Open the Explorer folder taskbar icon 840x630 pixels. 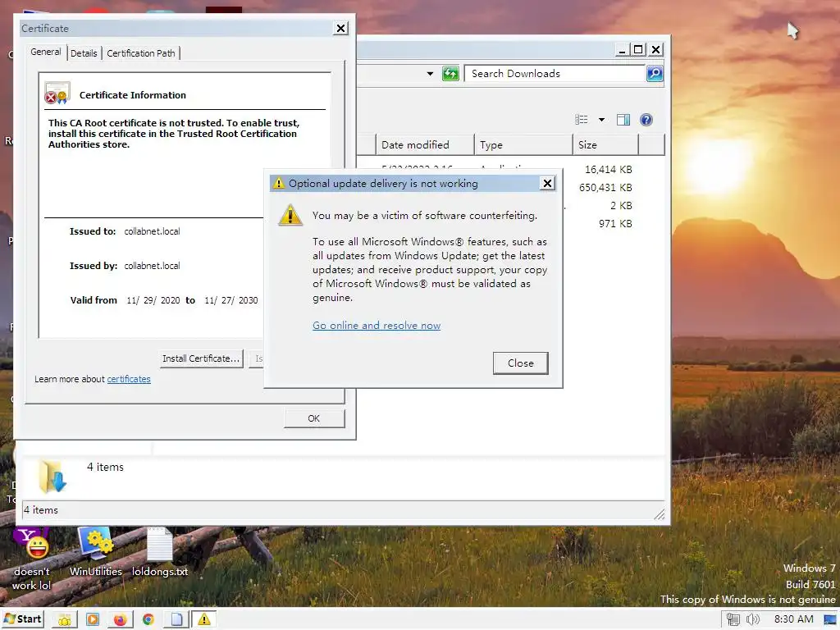pos(65,619)
